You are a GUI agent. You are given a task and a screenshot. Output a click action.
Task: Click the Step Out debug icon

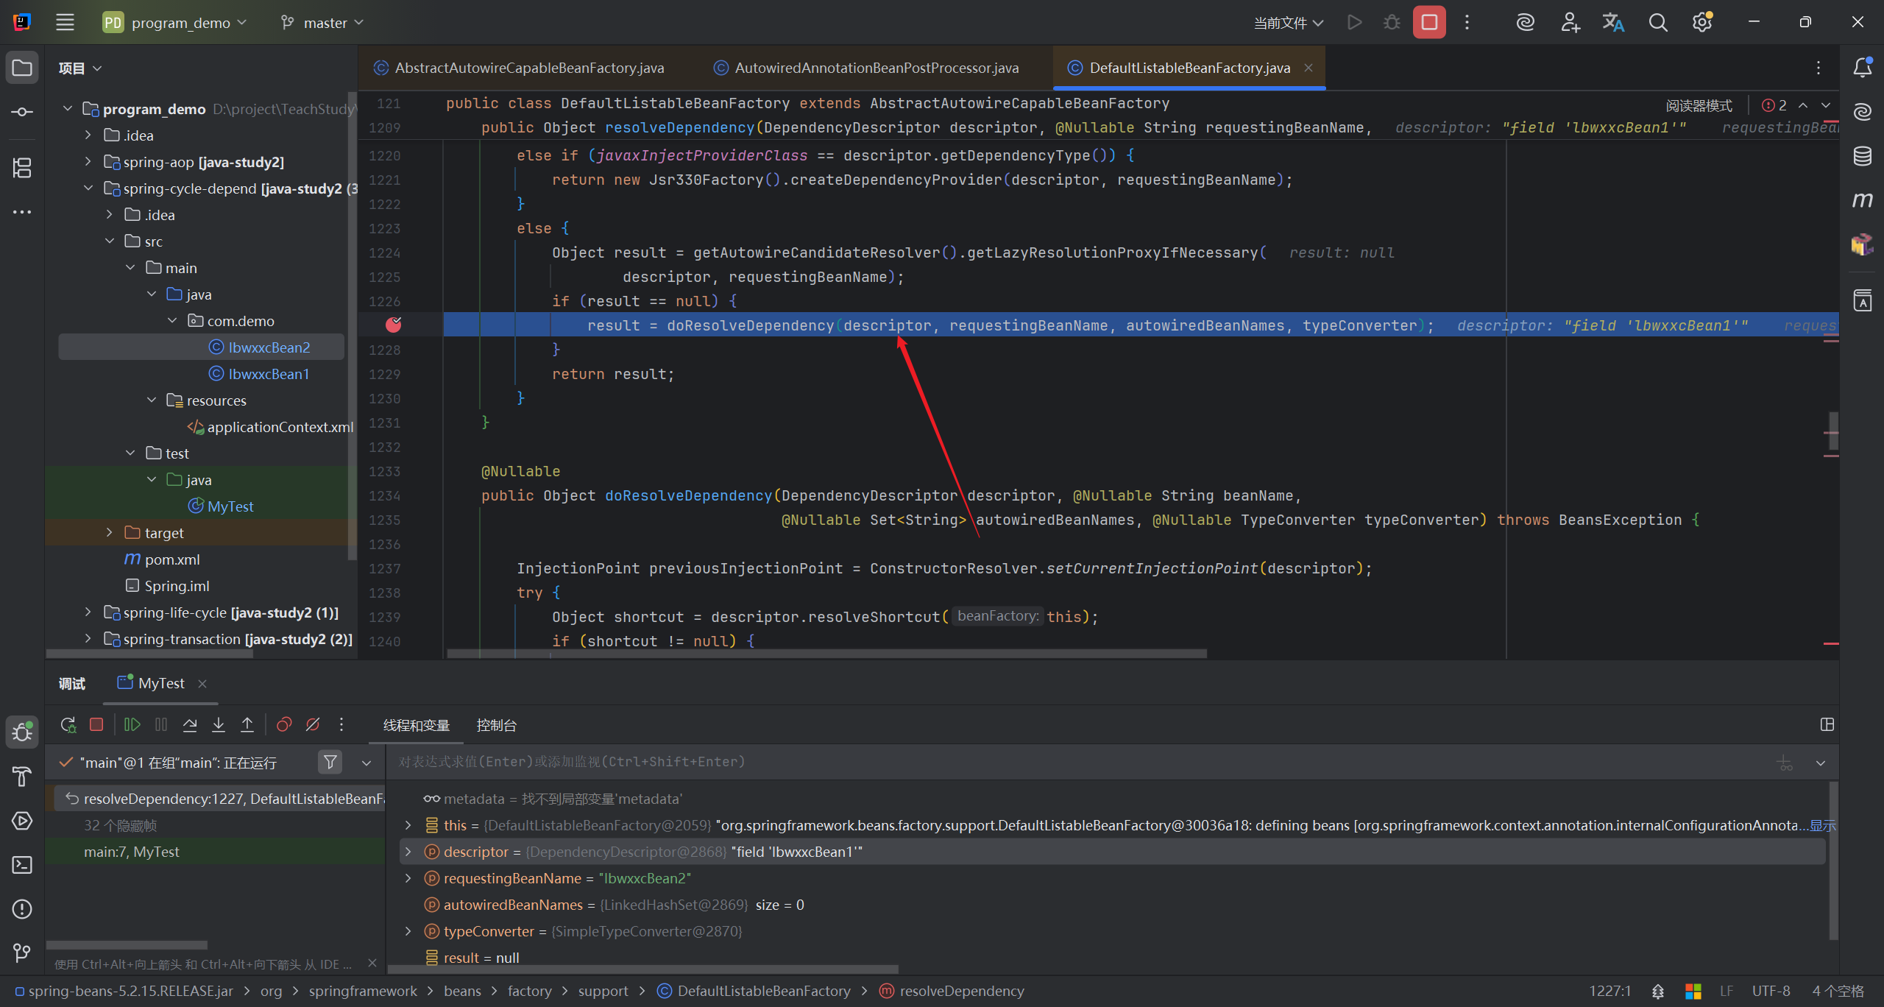point(247,725)
